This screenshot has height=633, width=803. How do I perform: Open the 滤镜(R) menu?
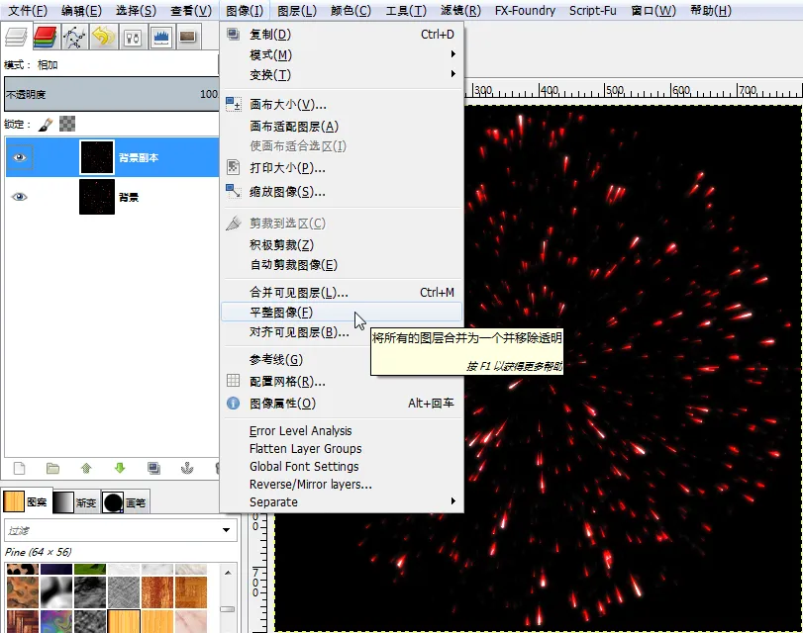(460, 10)
